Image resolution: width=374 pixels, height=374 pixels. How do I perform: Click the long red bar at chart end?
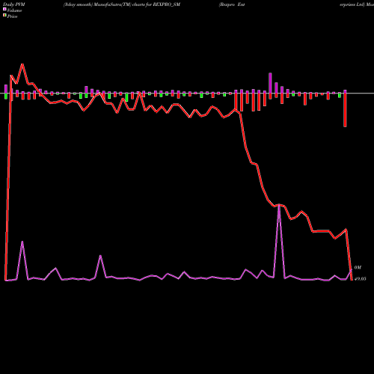345,110
